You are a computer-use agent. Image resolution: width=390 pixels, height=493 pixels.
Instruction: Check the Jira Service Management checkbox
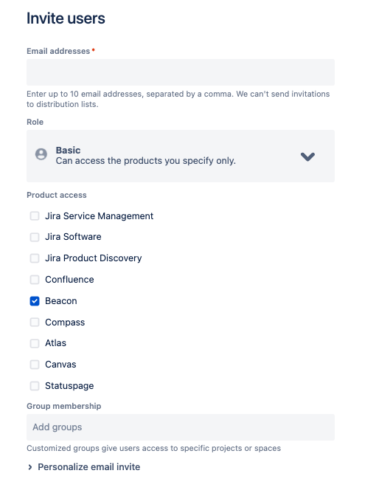[x=35, y=216]
